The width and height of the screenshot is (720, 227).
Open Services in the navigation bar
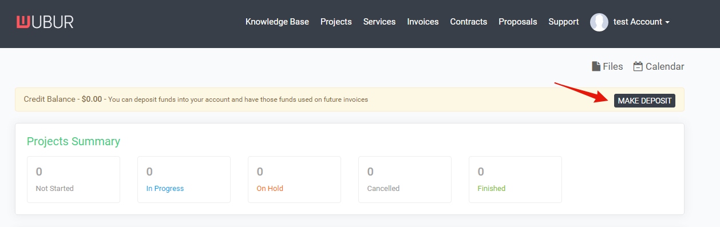point(379,22)
